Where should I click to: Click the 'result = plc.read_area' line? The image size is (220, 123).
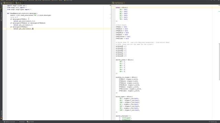click(31, 15)
